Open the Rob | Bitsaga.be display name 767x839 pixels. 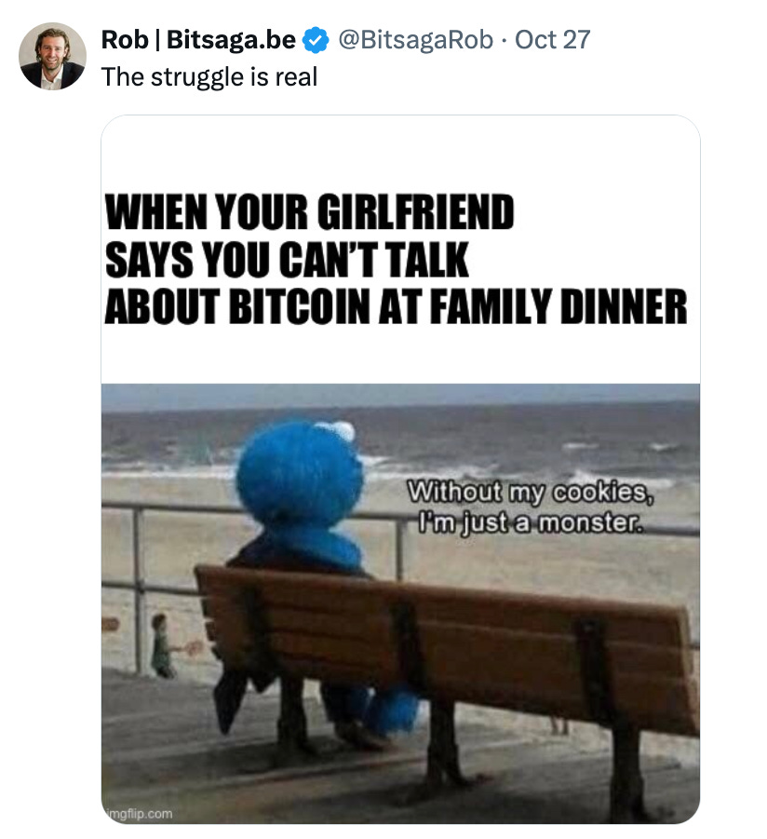coord(198,40)
